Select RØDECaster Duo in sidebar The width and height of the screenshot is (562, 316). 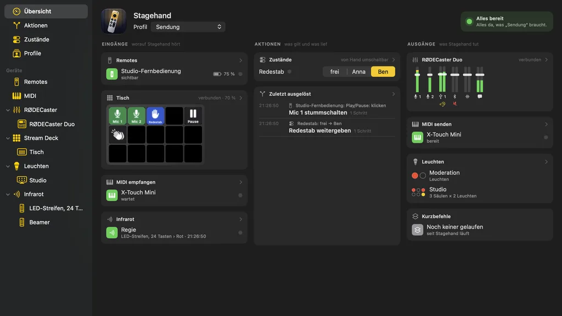pyautogui.click(x=46, y=124)
